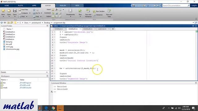
Task: Click the Print button
Action: pos(22,16)
